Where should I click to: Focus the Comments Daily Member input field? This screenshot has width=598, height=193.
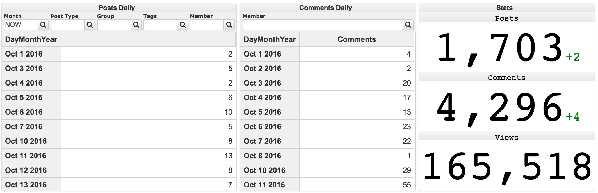[x=323, y=25]
